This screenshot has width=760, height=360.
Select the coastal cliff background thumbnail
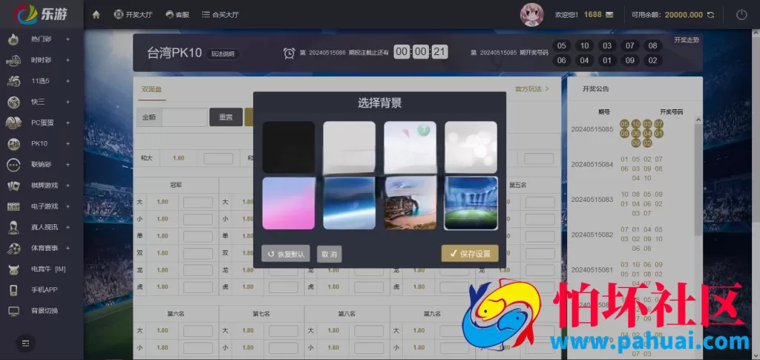(410, 203)
